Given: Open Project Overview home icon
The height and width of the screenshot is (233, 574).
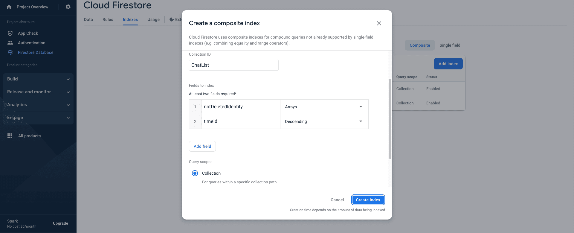Looking at the screenshot, I should (x=9, y=7).
